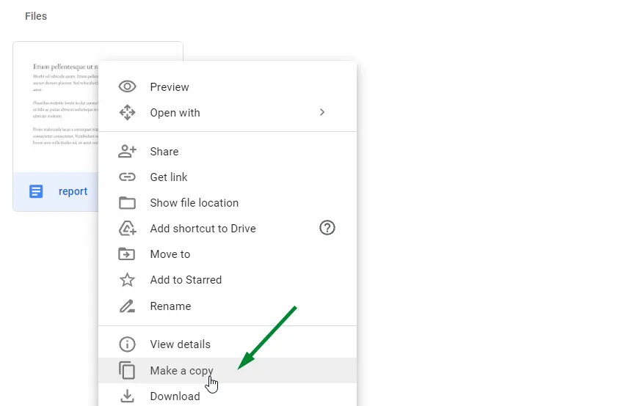Select View details menu entry
This screenshot has width=629, height=406.
pos(228,344)
